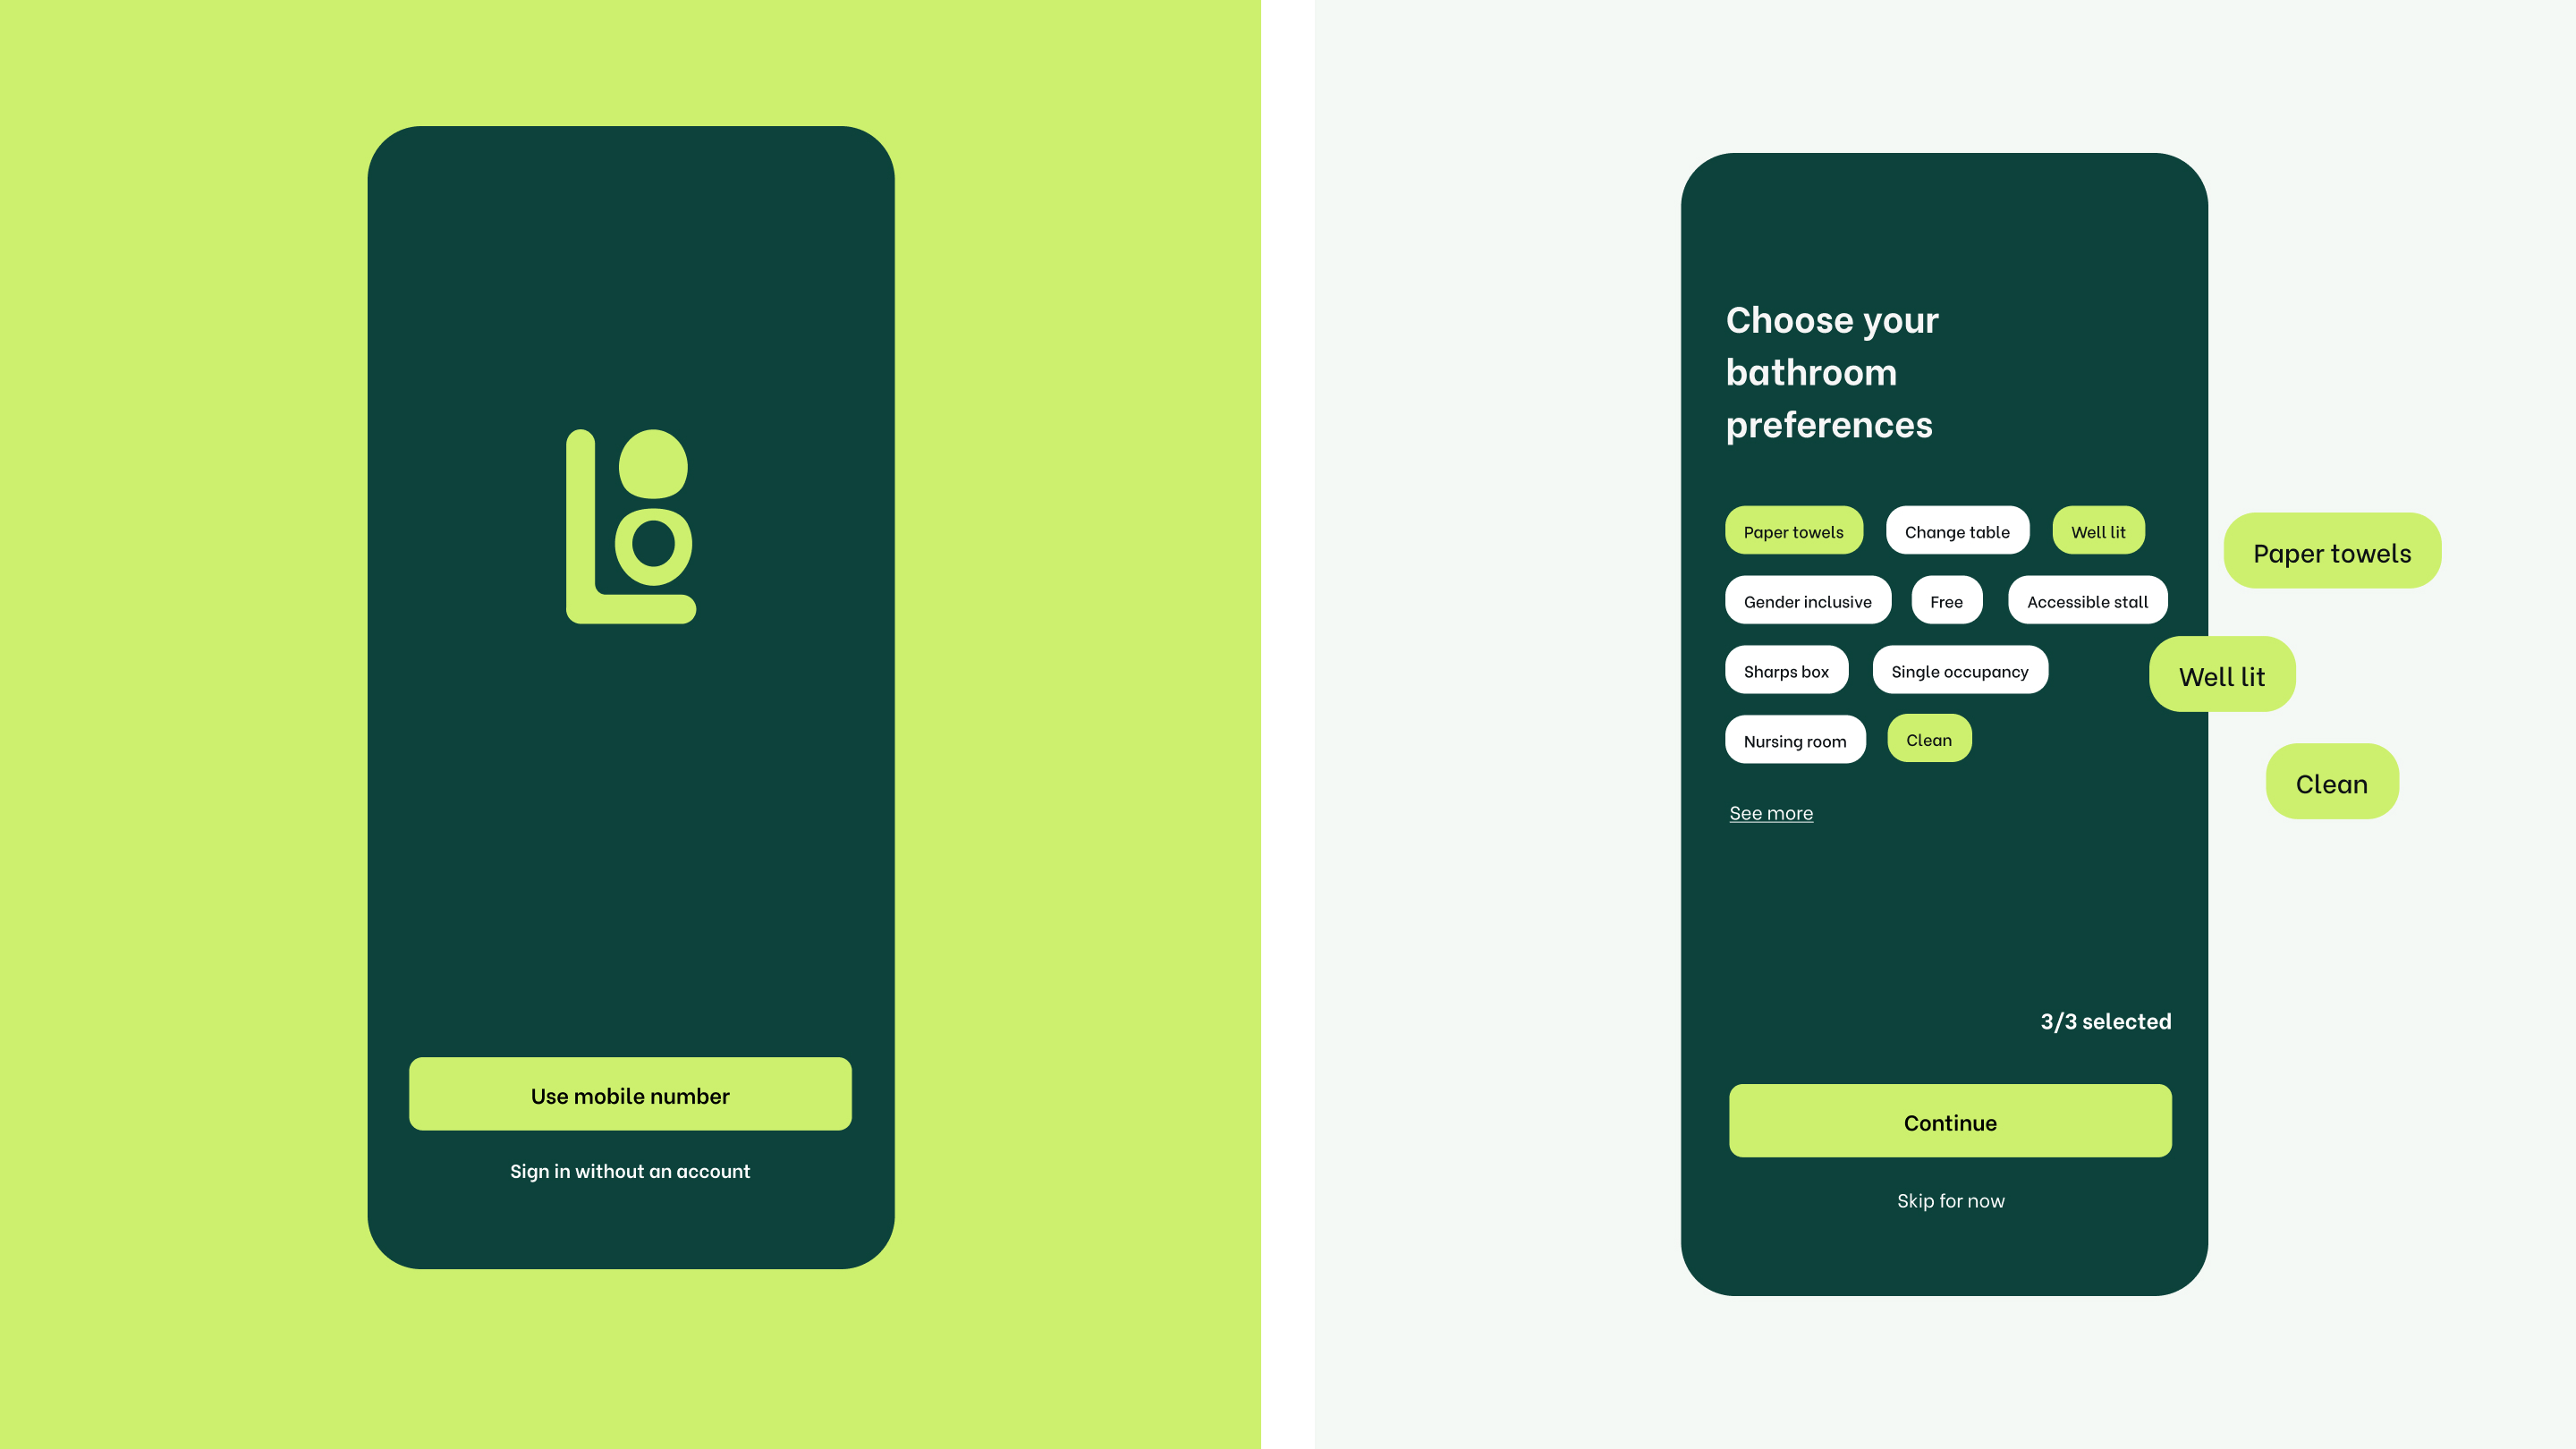Screen dimensions: 2576x1449
Task: View the 3/3 selected counter
Action: click(x=2106, y=1021)
